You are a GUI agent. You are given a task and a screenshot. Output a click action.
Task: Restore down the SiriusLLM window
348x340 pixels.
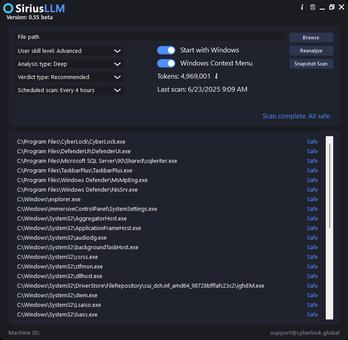(x=332, y=7)
